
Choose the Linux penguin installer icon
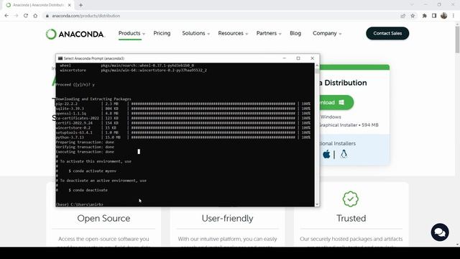pos(344,154)
